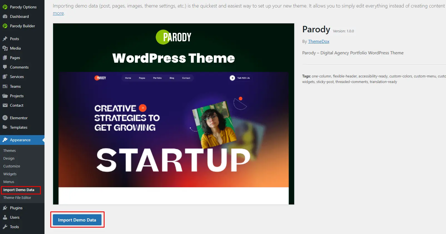Click the 'translation-ready' tag text

(x=383, y=82)
